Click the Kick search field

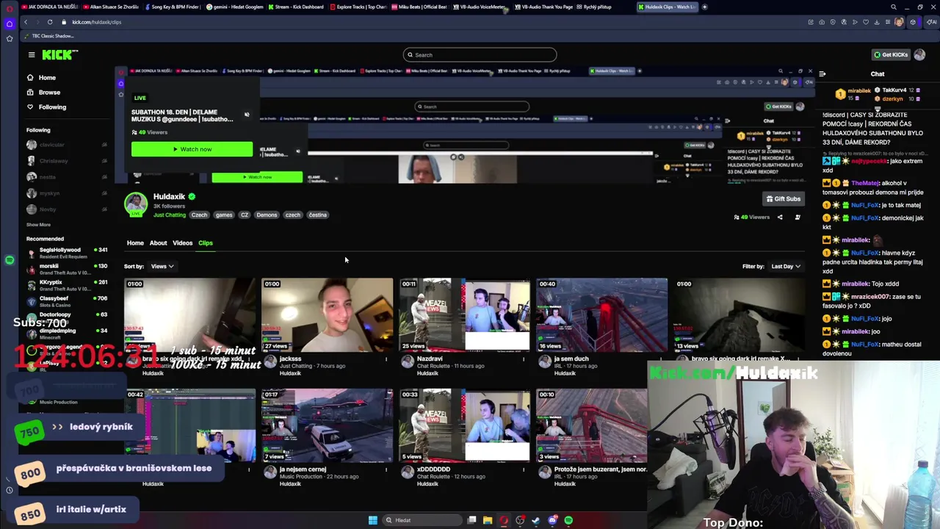480,54
